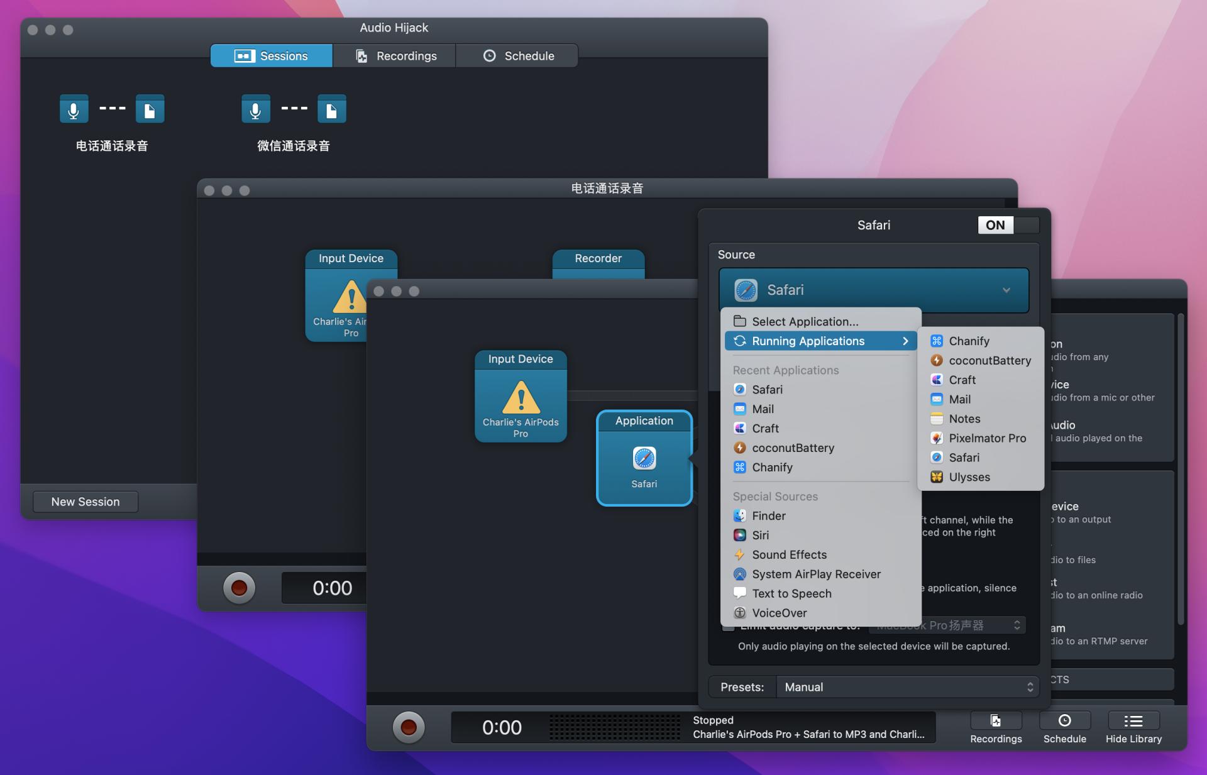Select the Safari Application block
Screen dimensions: 1207x775
644,459
